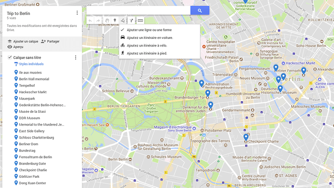Image resolution: width=334 pixels, height=188 pixels.
Task: Select Mauerpark in the list
Action: pyautogui.click(x=27, y=98)
